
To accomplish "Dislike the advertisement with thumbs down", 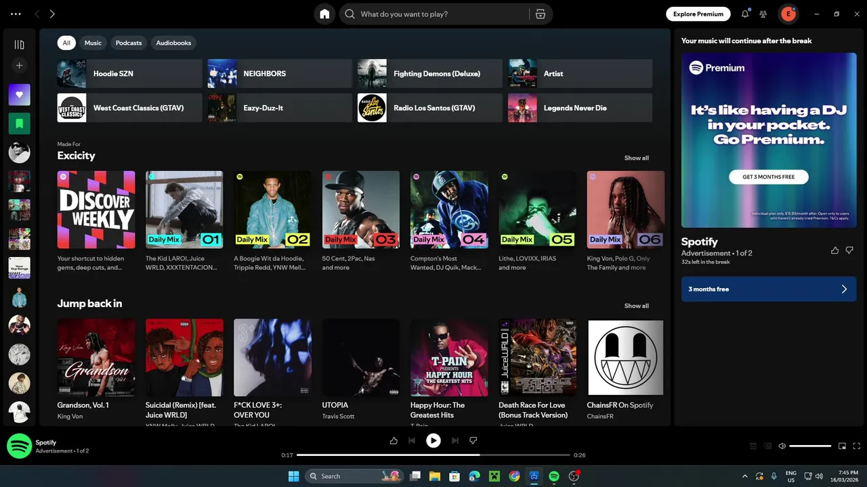I will (x=849, y=250).
